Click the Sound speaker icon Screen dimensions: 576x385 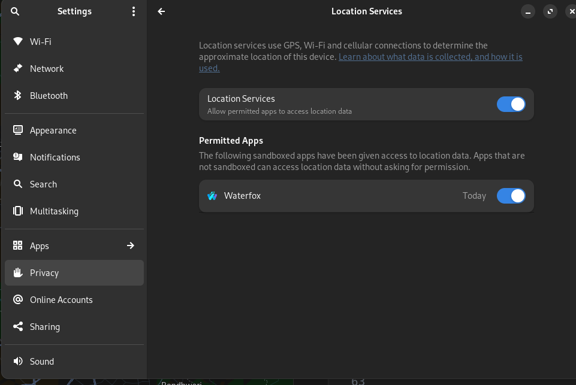pyautogui.click(x=17, y=361)
